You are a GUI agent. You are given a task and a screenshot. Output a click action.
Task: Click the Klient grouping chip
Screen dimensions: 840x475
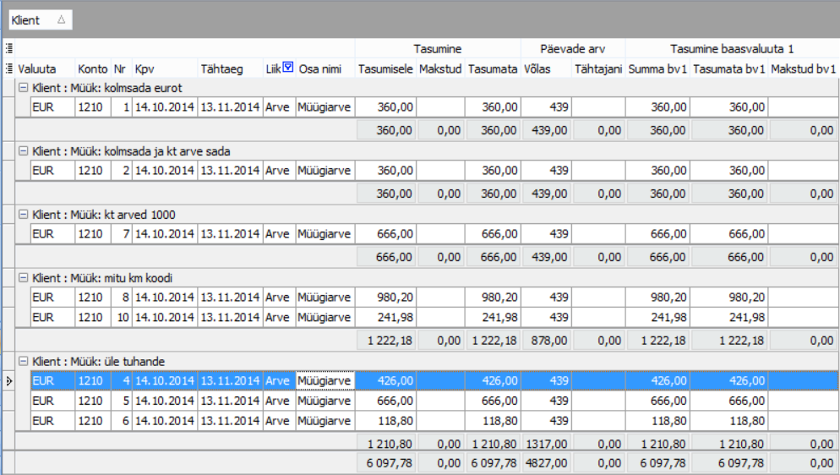(41, 20)
